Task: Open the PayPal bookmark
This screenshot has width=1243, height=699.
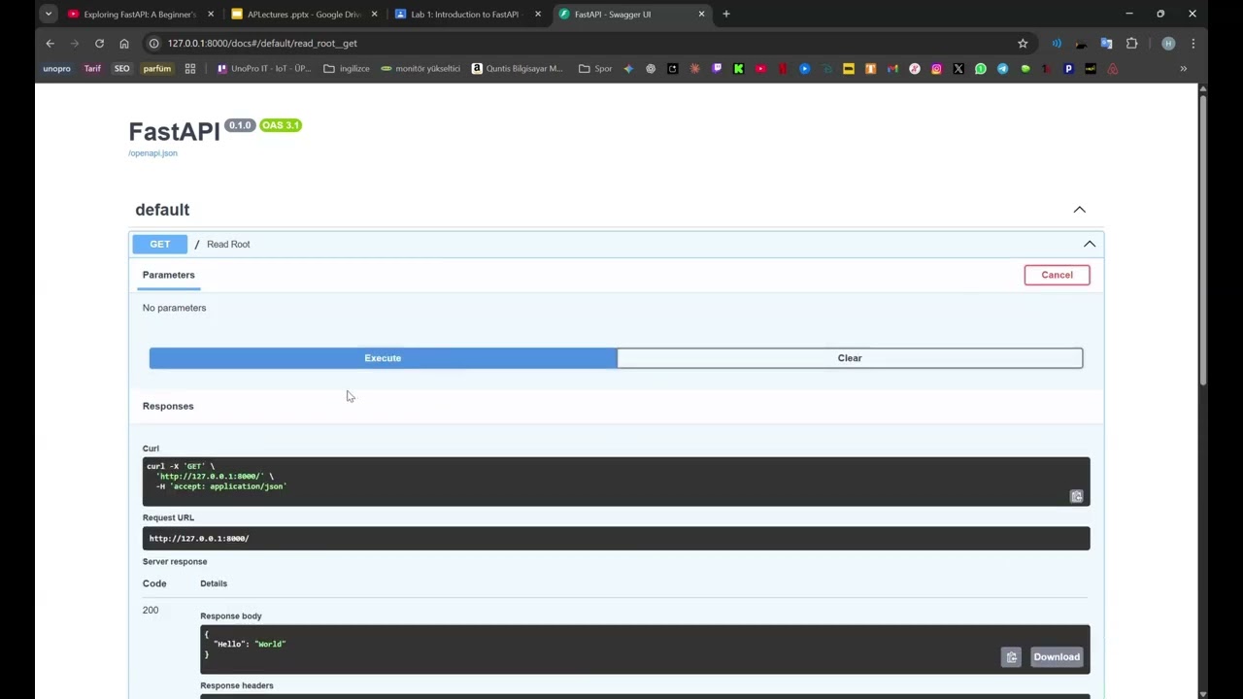Action: coord(1068,69)
